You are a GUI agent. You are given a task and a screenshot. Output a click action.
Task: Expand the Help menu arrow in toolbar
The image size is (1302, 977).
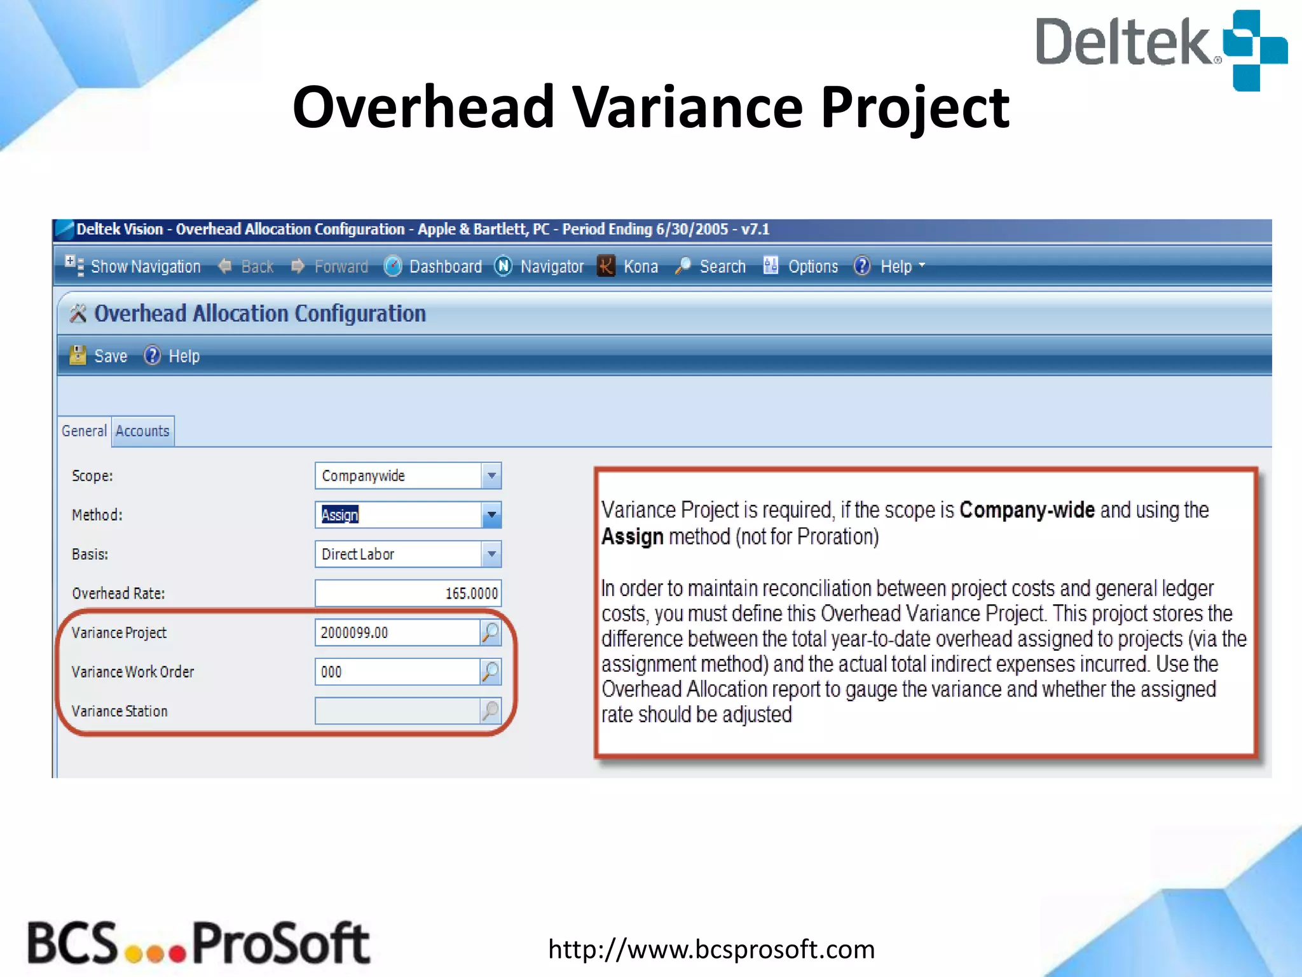coord(922,265)
